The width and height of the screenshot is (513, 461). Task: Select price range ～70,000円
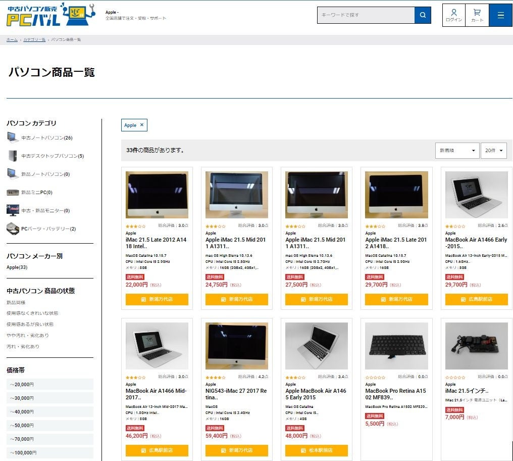pyautogui.click(x=49, y=439)
